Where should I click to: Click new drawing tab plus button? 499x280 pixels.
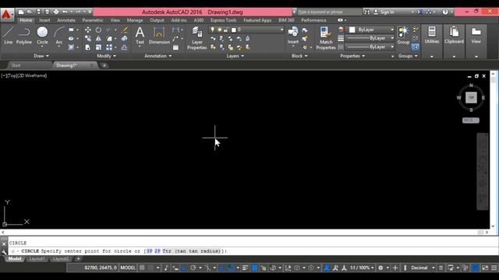point(104,65)
